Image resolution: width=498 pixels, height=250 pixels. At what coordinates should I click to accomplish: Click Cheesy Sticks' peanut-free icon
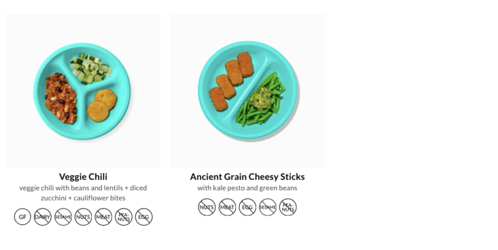point(288,207)
